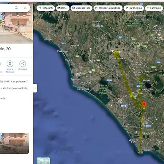Click the Frascati label on the map
The height and width of the screenshot is (164, 164).
[149, 71]
